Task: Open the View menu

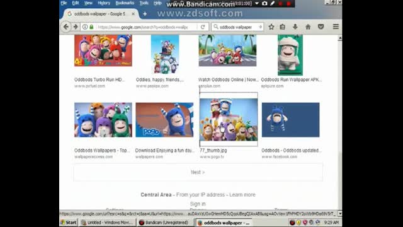Action: pos(88,3)
